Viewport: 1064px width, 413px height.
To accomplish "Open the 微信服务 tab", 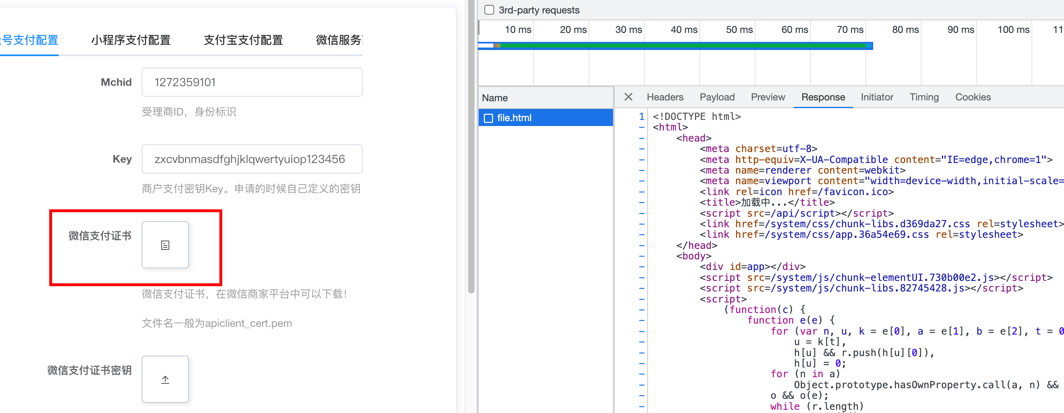I will [339, 40].
